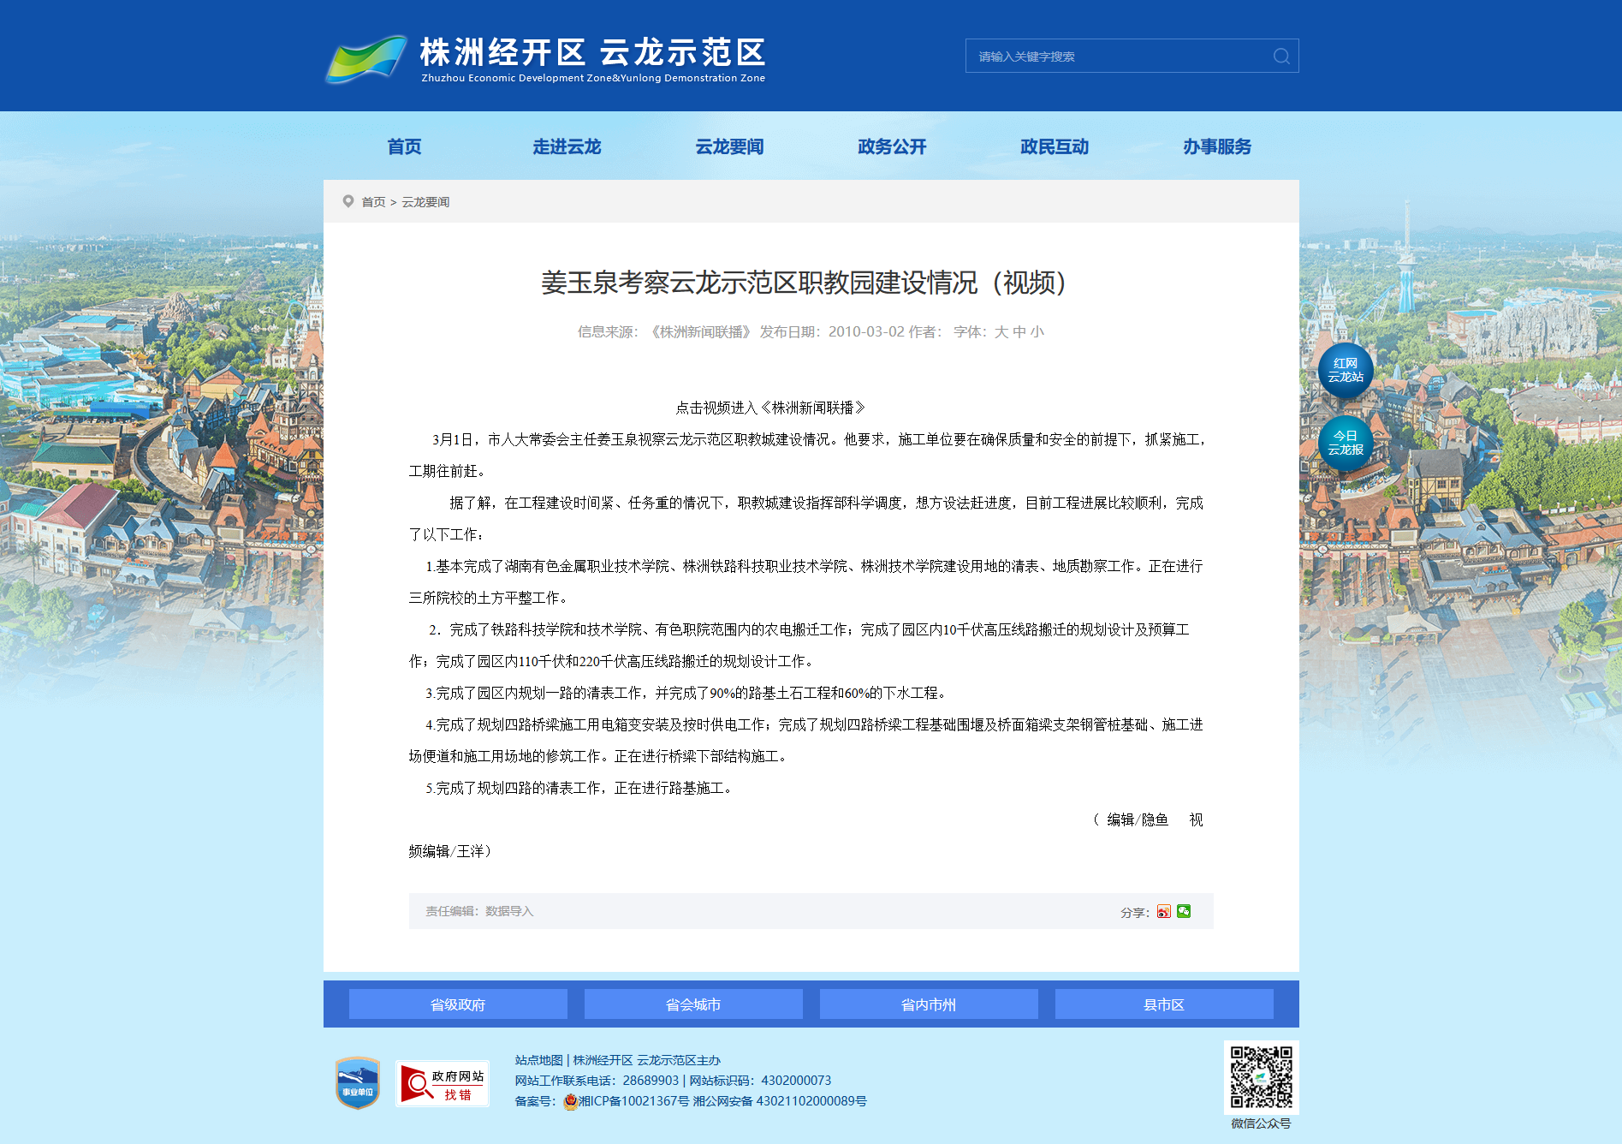Image resolution: width=1622 pixels, height=1144 pixels.
Task: Click the WeChat QR code image
Action: tap(1261, 1077)
